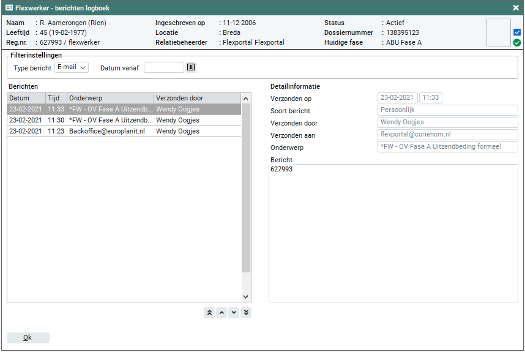Viewport: 525px width, 352px height.
Task: Open the Type bericht dropdown
Action: click(72, 67)
